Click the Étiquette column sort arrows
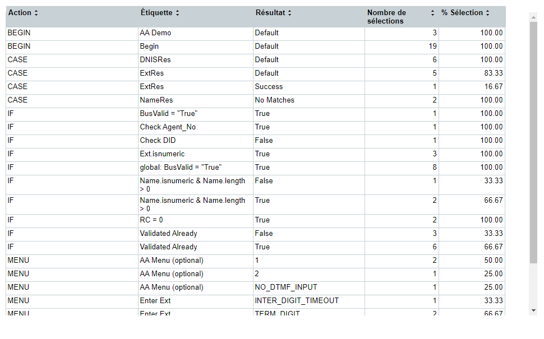Image resolution: width=544 pixels, height=339 pixels. click(x=177, y=13)
